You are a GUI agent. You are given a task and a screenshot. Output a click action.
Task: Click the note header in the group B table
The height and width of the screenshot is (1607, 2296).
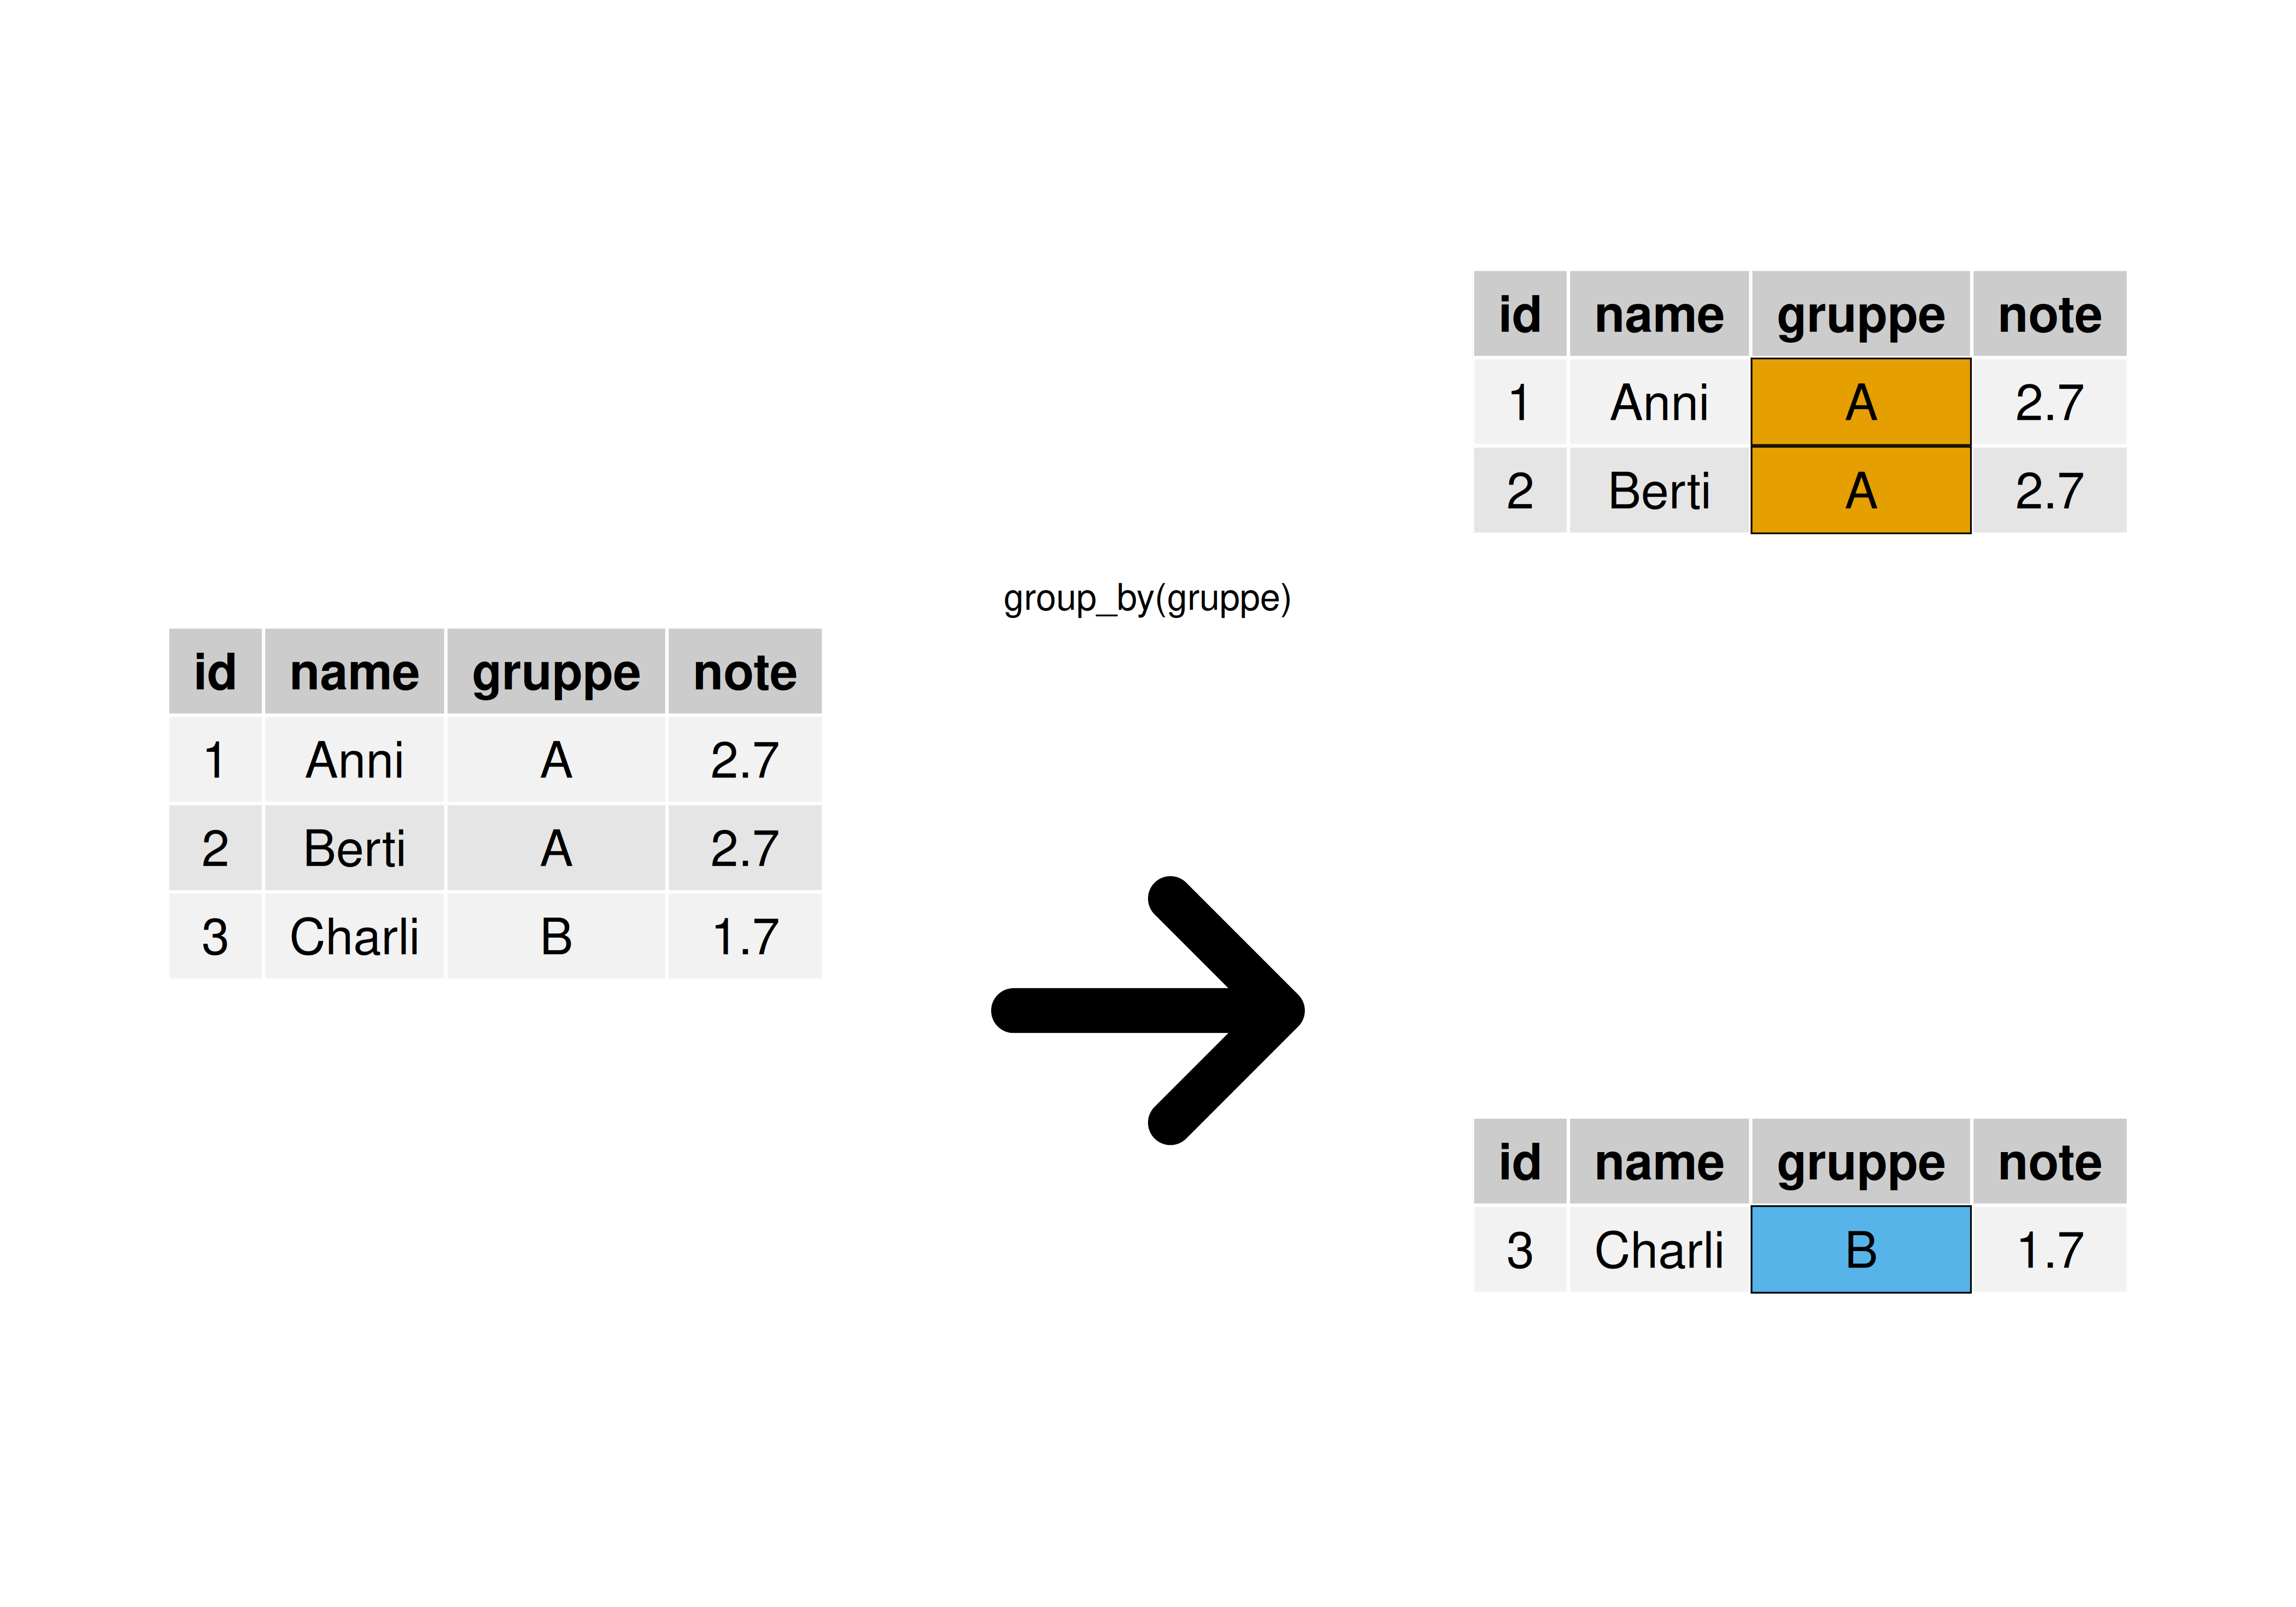[x=2050, y=1162]
